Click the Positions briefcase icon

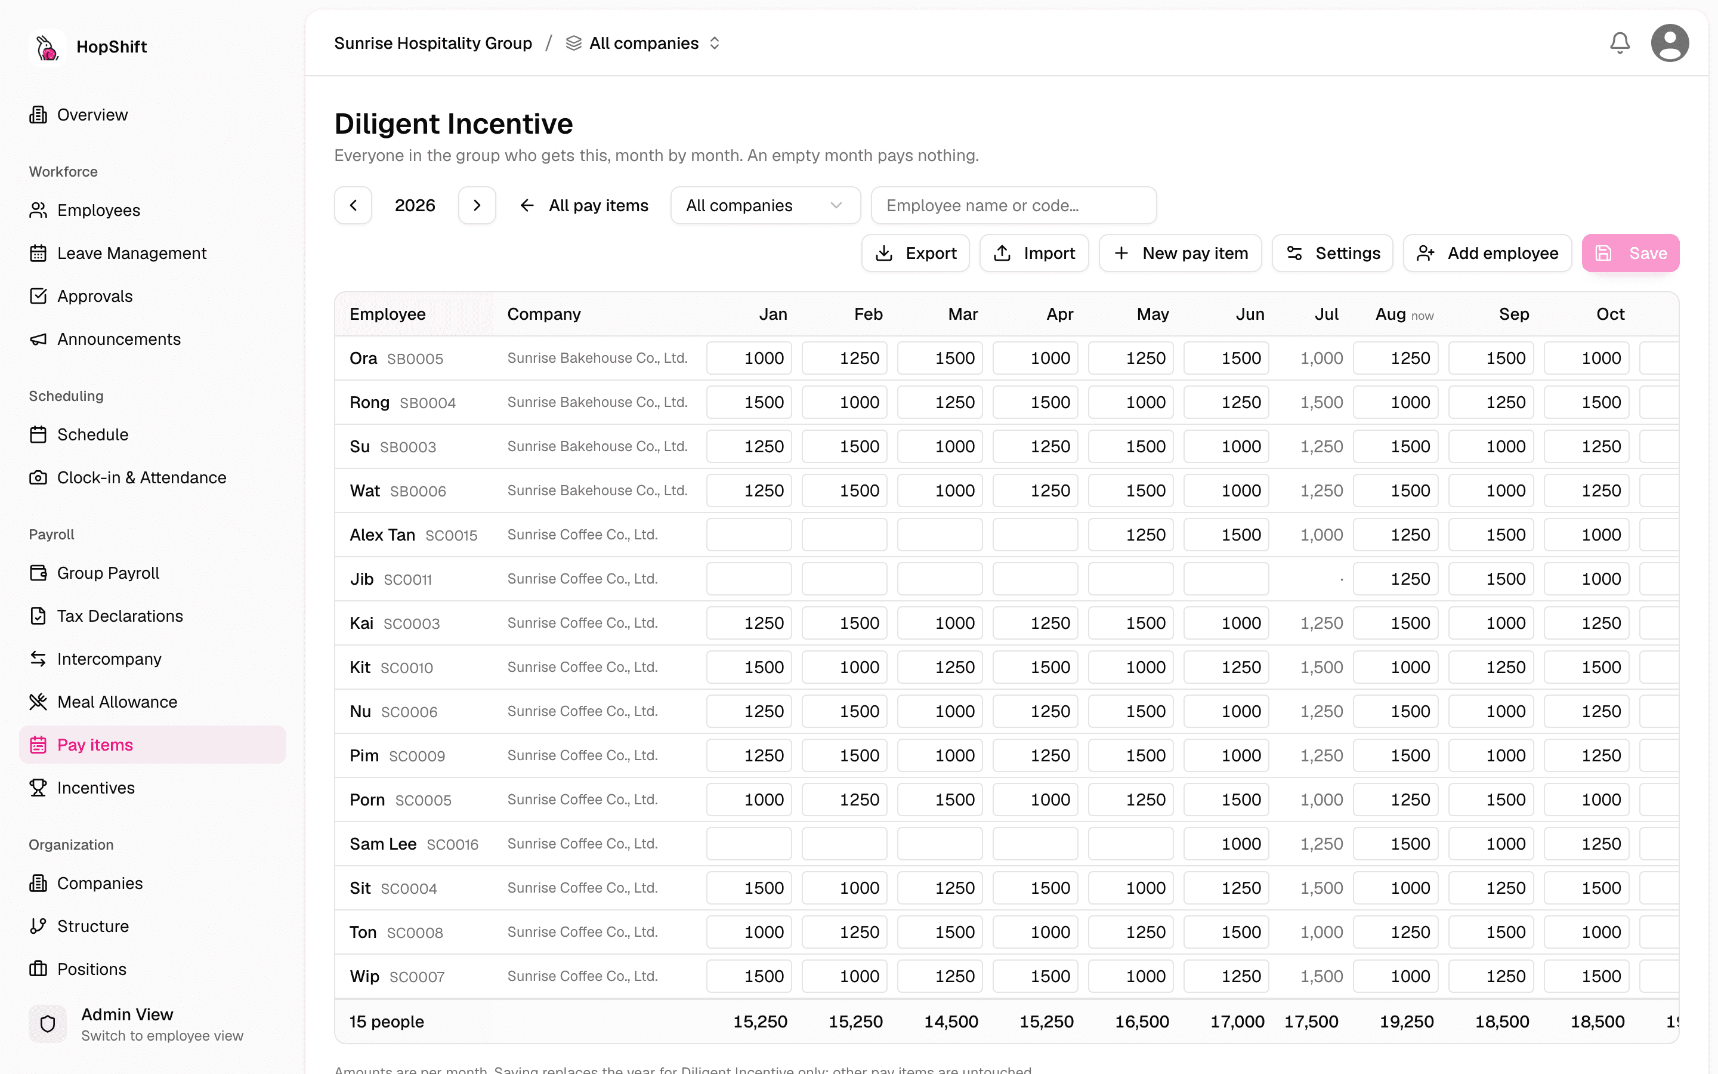38,969
